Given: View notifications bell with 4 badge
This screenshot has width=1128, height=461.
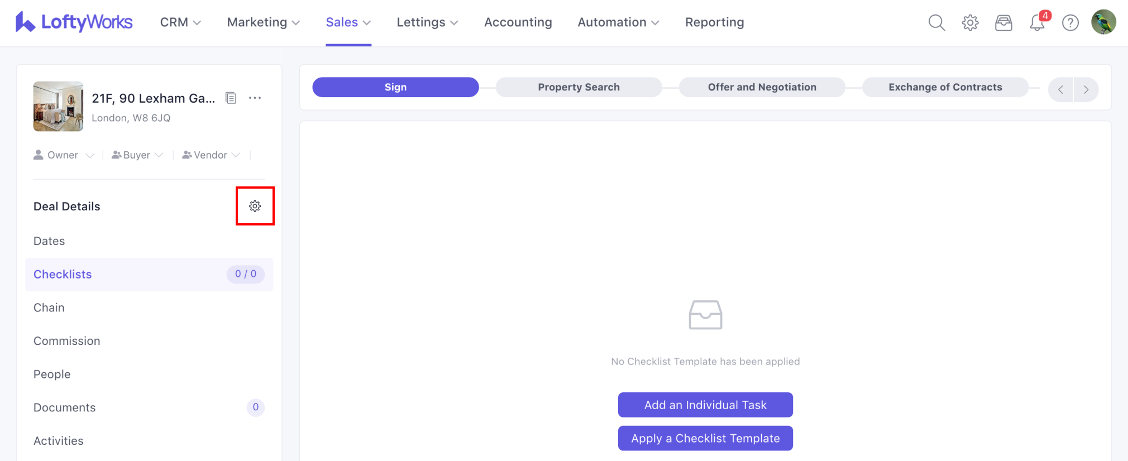Looking at the screenshot, I should pyautogui.click(x=1038, y=23).
